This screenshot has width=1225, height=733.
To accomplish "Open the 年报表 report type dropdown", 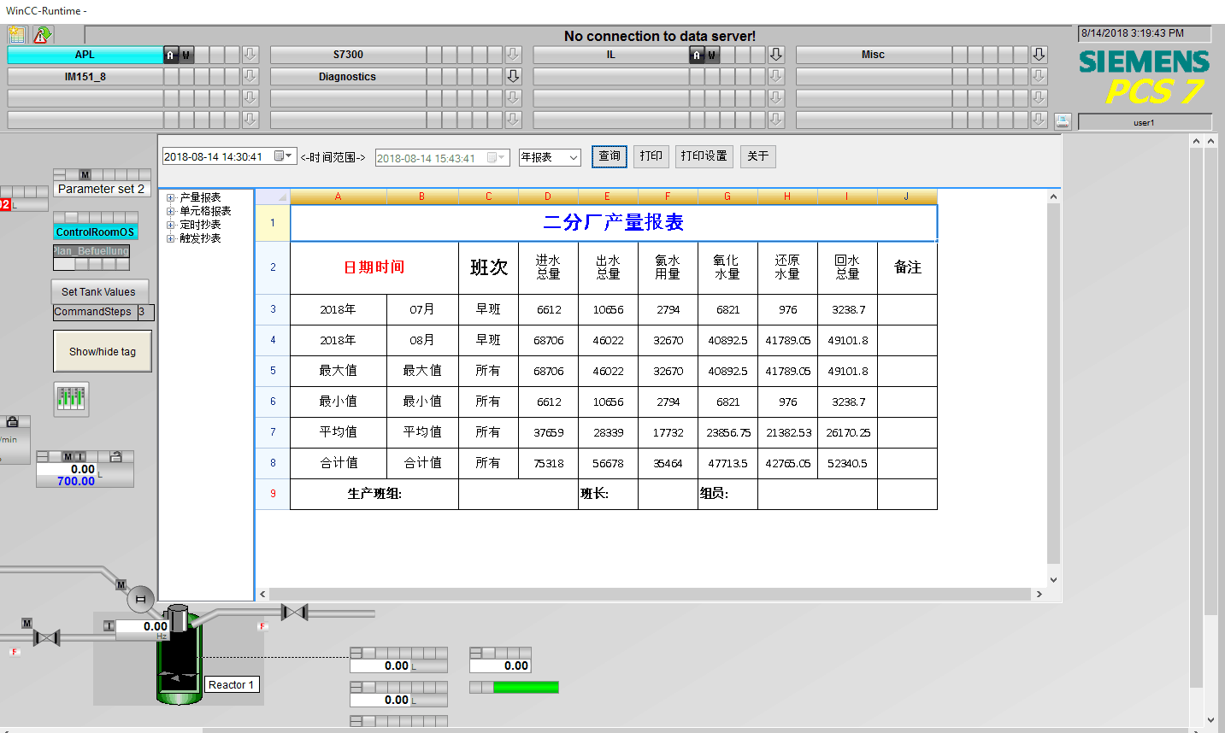I will [x=573, y=158].
